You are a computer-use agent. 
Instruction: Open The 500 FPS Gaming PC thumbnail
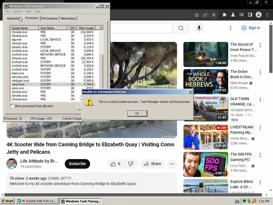tap(206, 164)
